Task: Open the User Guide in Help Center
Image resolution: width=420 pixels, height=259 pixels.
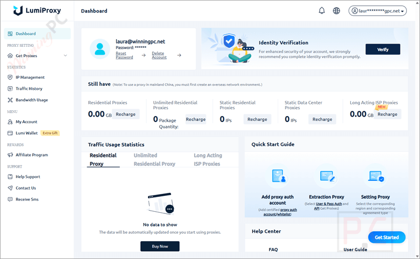Action: click(x=355, y=250)
